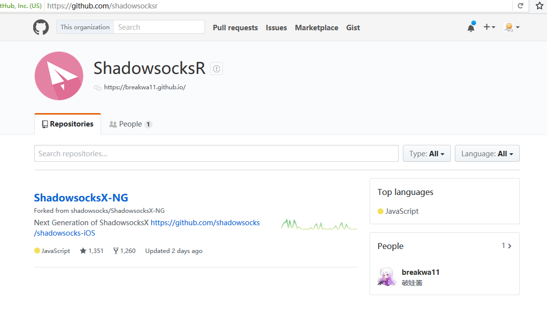Visit the breakwa11 profile link
Image resolution: width=547 pixels, height=315 pixels.
420,272
